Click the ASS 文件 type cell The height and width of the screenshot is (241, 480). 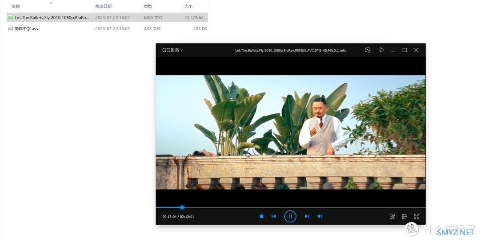point(152,28)
